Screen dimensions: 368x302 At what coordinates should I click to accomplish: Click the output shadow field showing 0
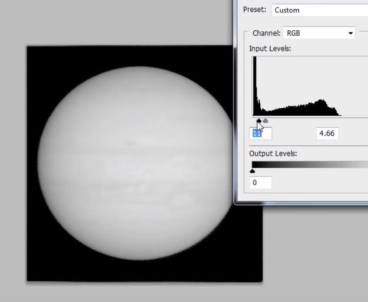pyautogui.click(x=260, y=183)
